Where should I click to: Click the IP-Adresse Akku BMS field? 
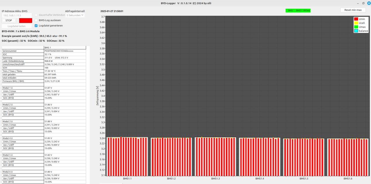17,15
